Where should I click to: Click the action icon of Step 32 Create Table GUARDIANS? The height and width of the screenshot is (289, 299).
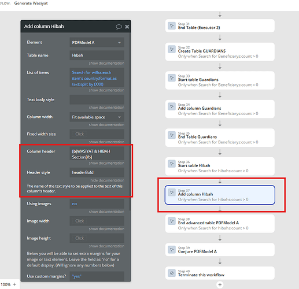click(x=172, y=49)
